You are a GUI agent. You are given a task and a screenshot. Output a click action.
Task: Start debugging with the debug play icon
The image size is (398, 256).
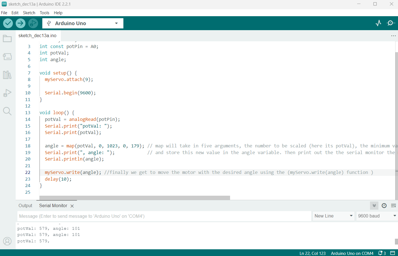[33, 23]
